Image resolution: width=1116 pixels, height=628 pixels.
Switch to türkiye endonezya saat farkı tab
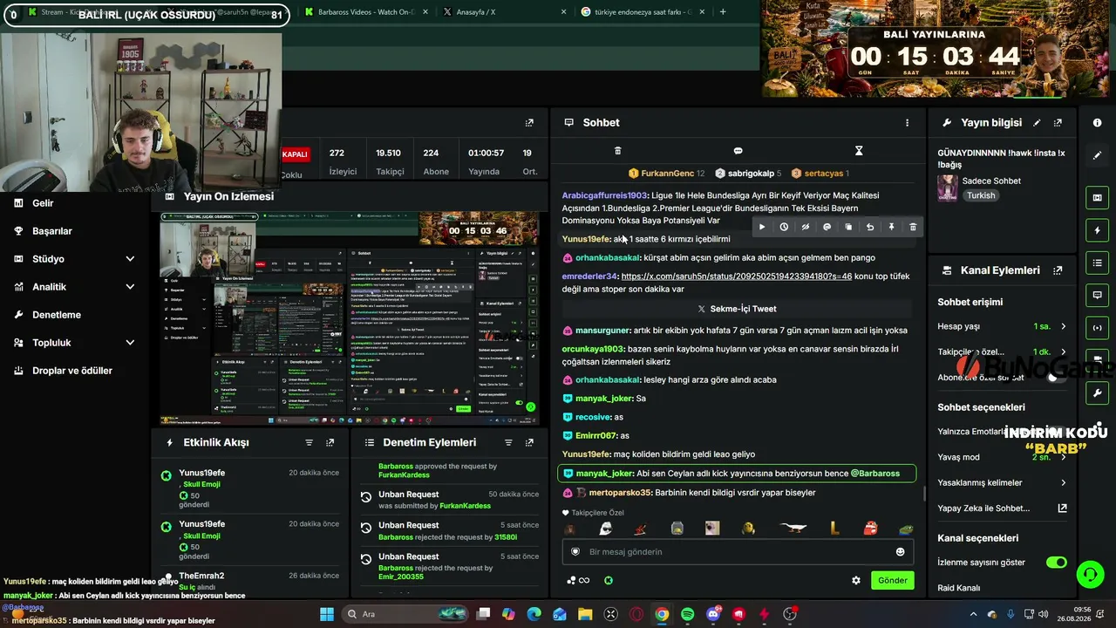click(643, 12)
